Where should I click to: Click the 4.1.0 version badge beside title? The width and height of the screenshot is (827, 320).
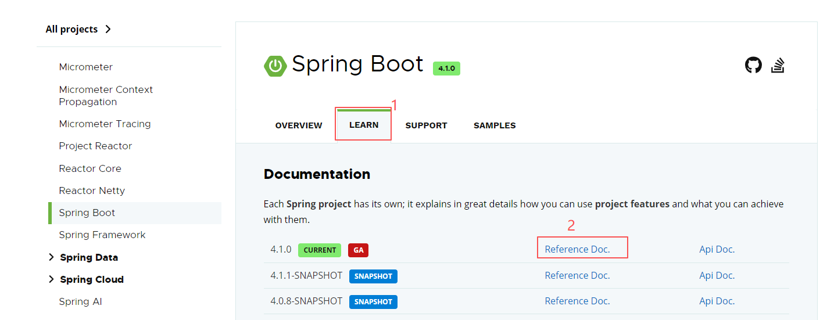[x=446, y=69]
